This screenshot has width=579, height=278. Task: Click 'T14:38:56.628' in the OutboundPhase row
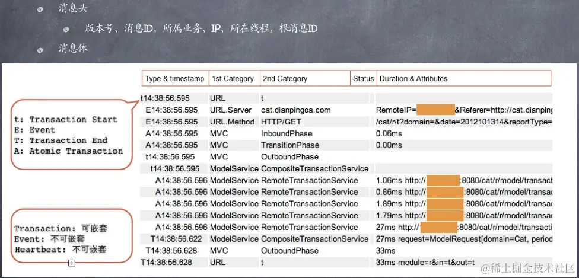tap(171, 251)
